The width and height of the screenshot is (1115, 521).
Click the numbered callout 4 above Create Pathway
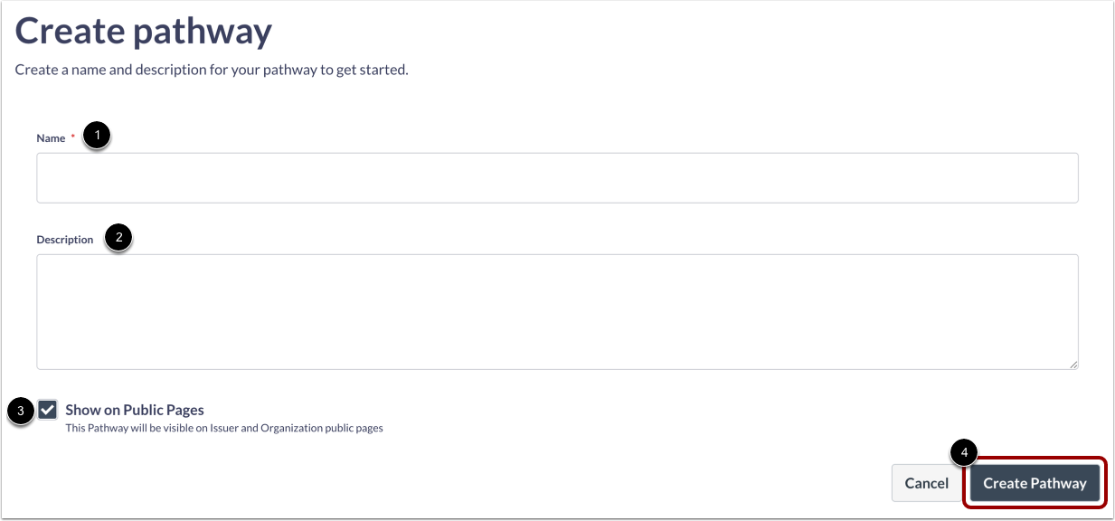(965, 452)
